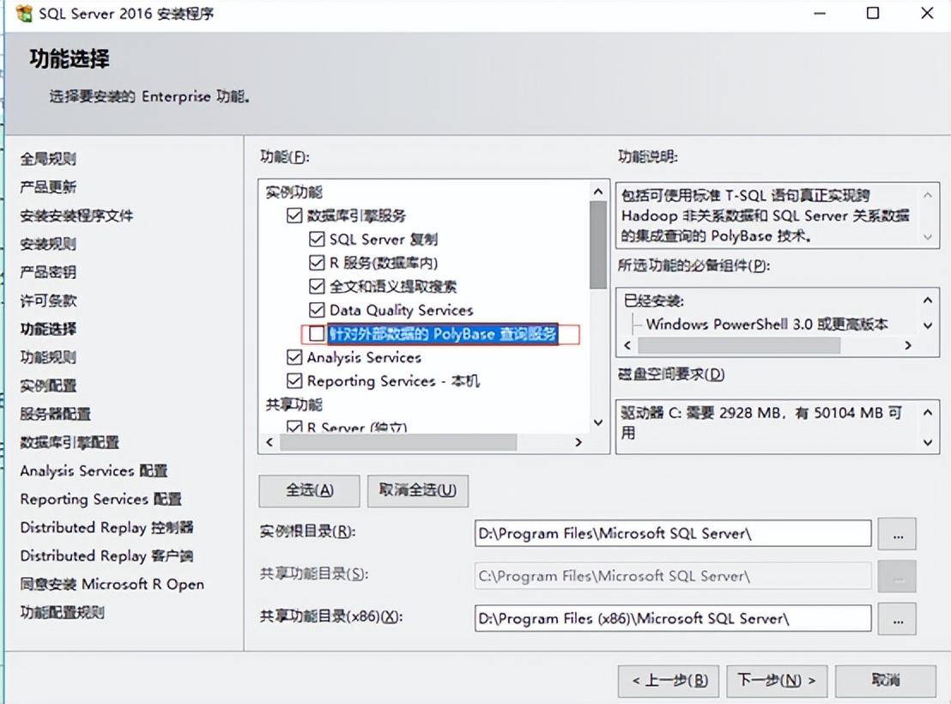Select Distributed Replay 控制器 step
Viewport: 951px width, 704px height.
(x=106, y=527)
